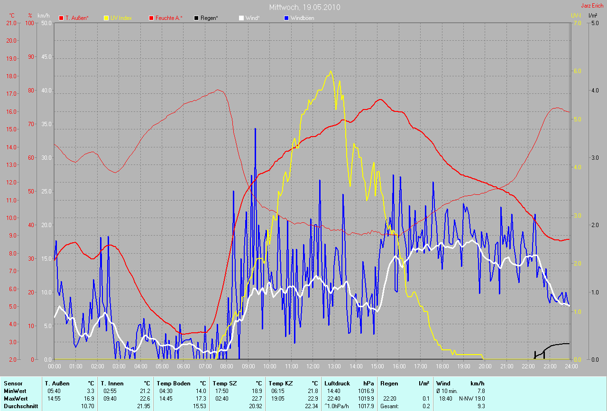This screenshot has width=607, height=411.
Task: Click the Temp SZ average '20.92'
Action: point(256,406)
